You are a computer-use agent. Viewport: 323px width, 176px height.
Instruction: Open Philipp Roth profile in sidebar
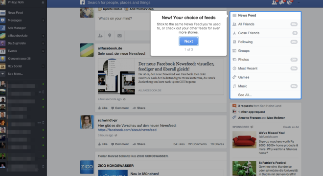[16, 2]
